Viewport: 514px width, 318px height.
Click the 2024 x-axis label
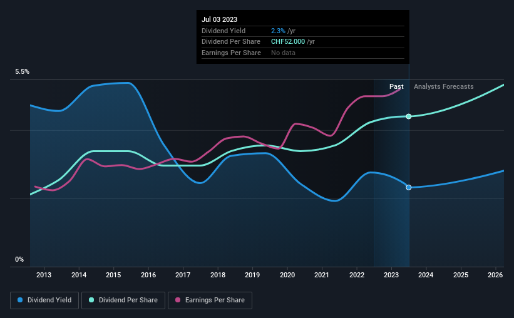tap(426, 275)
